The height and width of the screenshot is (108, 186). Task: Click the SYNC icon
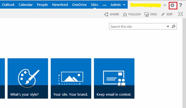click(x=146, y=15)
